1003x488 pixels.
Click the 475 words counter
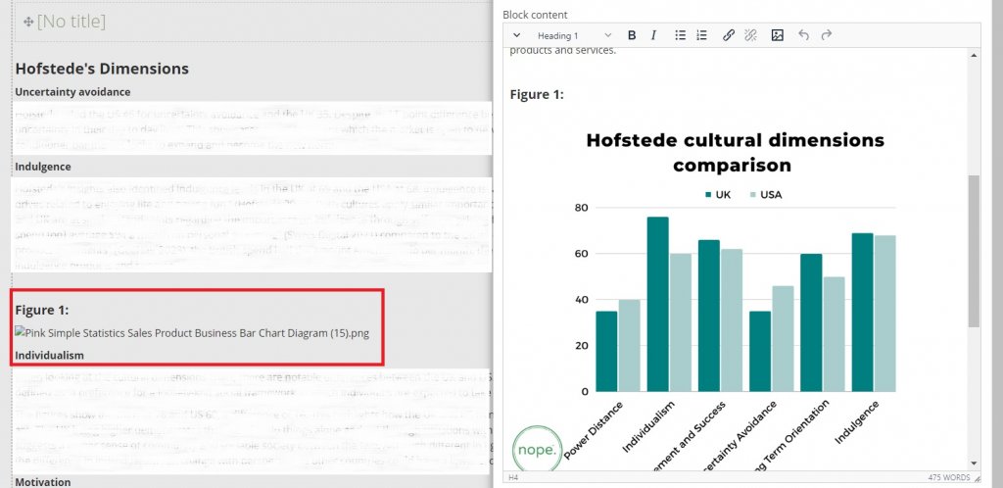(x=948, y=477)
